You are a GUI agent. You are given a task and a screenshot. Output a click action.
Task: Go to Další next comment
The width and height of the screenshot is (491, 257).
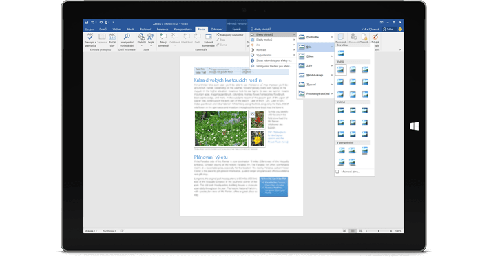197,38
